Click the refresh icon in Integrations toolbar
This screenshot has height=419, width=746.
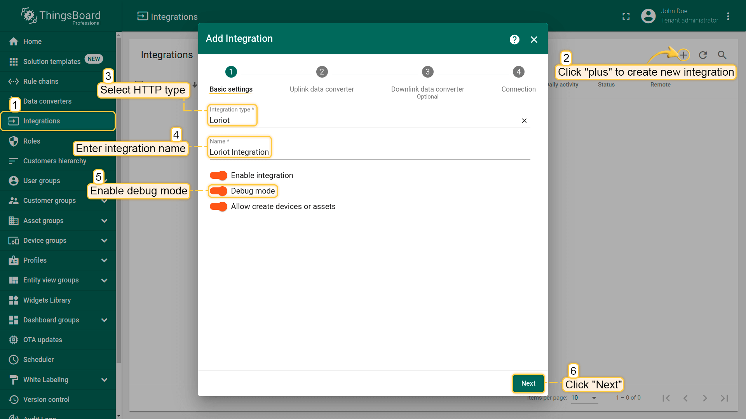pos(703,55)
